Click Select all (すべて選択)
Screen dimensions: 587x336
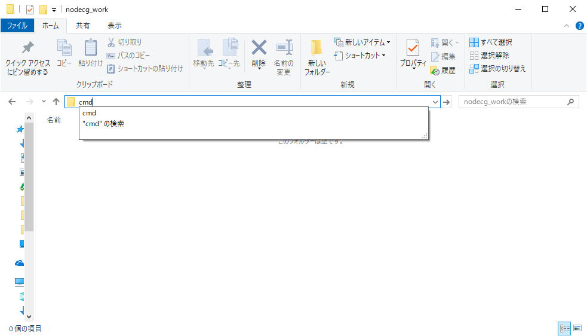coord(491,42)
